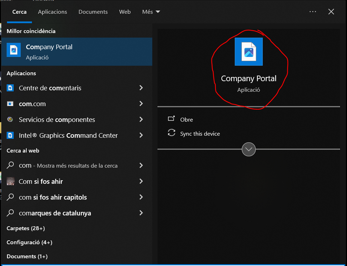
Task: Click the com.com application icon
Action: (11, 104)
